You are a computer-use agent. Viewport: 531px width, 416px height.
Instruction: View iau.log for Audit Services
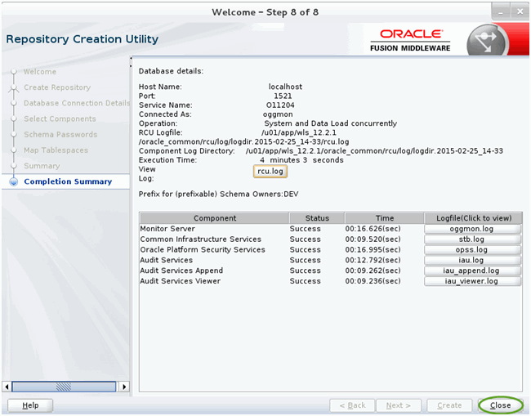(x=472, y=261)
